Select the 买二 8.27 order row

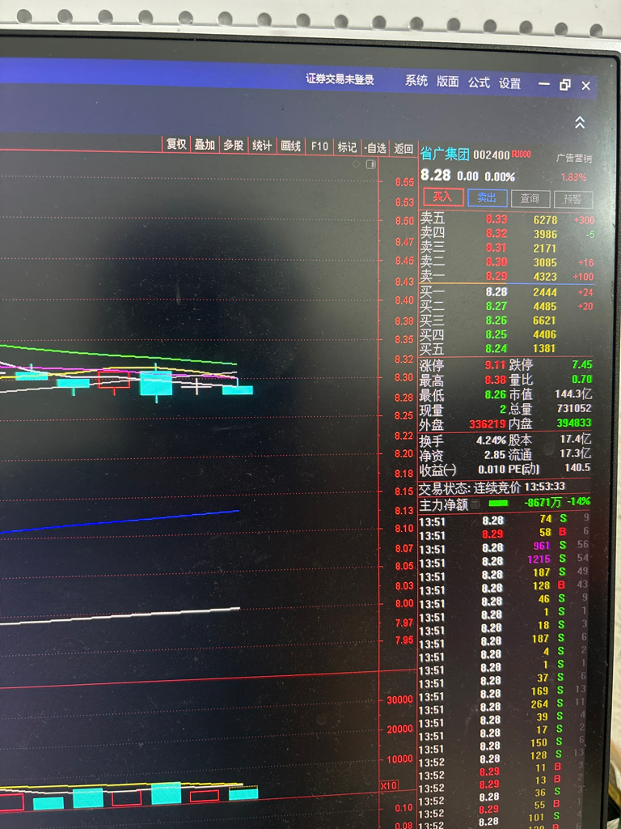pos(507,306)
